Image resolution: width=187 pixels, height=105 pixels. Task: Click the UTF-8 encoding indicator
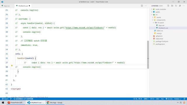click(152, 99)
